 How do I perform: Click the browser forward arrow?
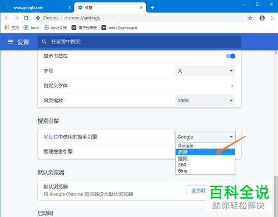[x=17, y=18]
